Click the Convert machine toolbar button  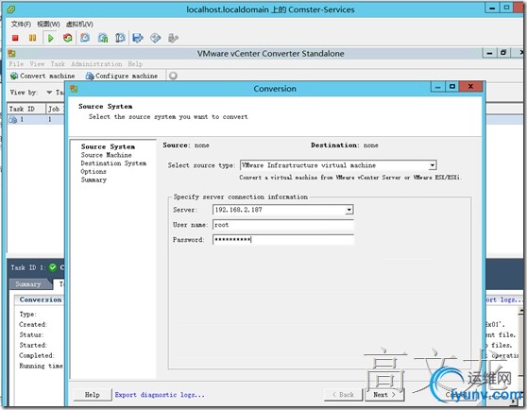42,76
